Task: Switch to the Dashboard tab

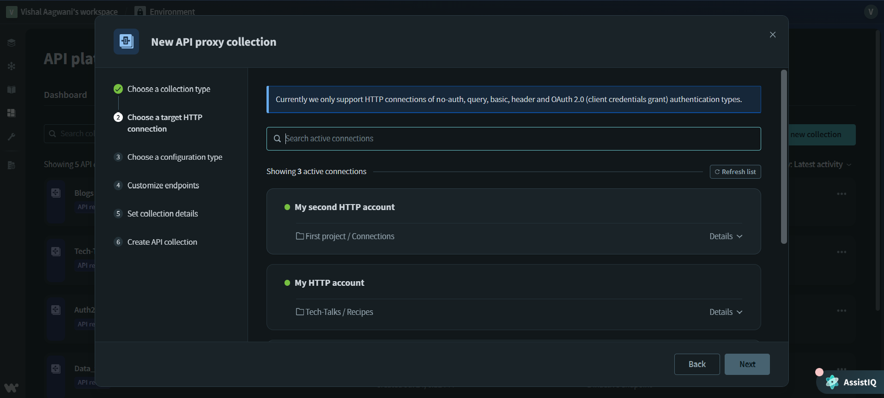Action: tap(65, 95)
